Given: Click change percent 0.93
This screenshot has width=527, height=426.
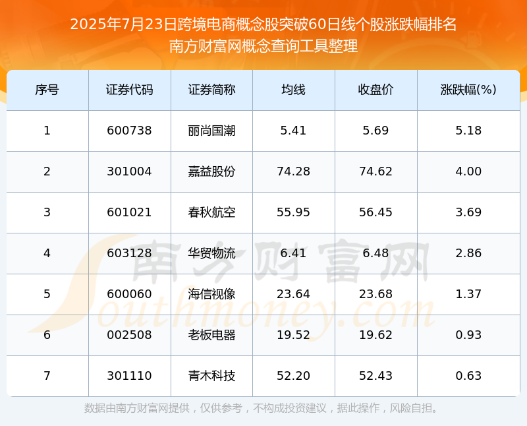Looking at the screenshot, I should [468, 335].
